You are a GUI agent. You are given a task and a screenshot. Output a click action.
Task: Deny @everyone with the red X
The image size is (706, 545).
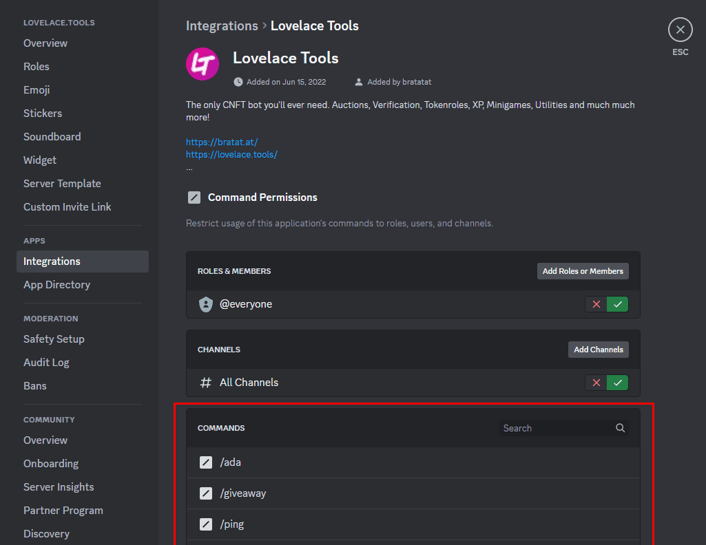pyautogui.click(x=596, y=304)
